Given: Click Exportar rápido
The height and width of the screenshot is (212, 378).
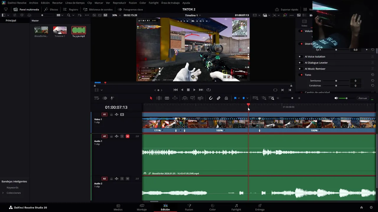Looking at the screenshot, I should [286, 9].
